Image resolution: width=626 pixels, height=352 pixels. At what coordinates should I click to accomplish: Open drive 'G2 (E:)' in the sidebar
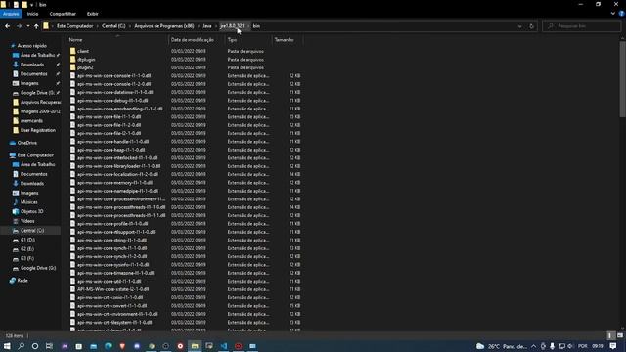(27, 249)
